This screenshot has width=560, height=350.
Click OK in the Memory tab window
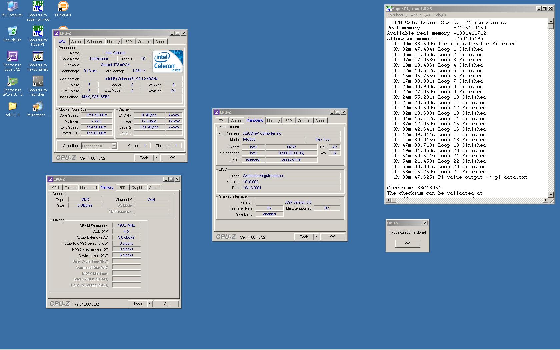[166, 304]
